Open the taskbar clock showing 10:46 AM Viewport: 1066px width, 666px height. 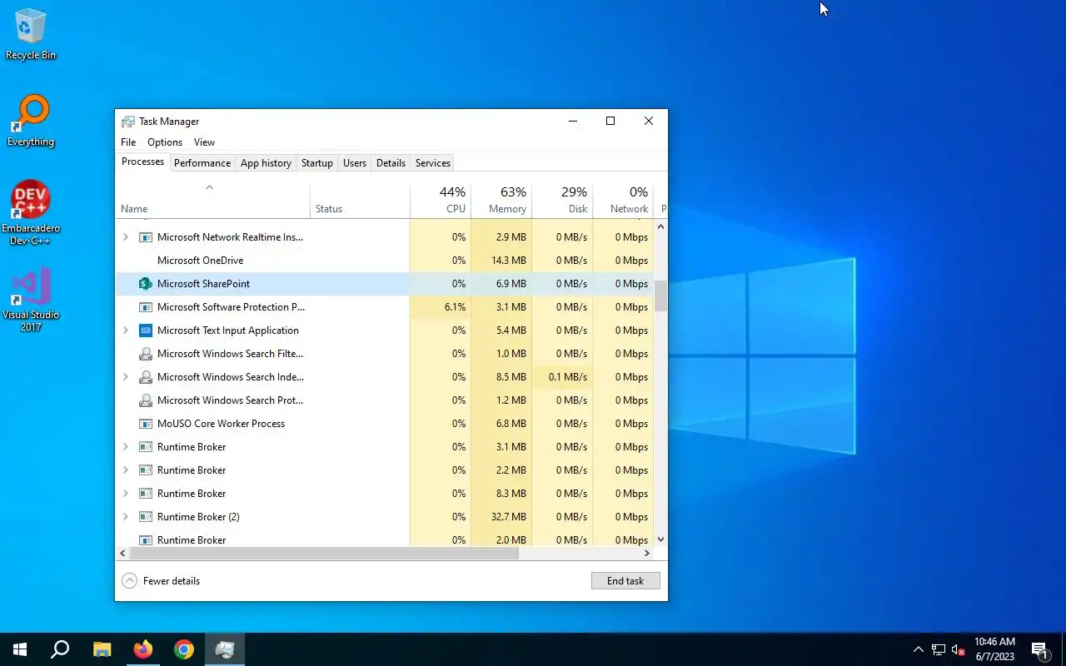pos(994,649)
